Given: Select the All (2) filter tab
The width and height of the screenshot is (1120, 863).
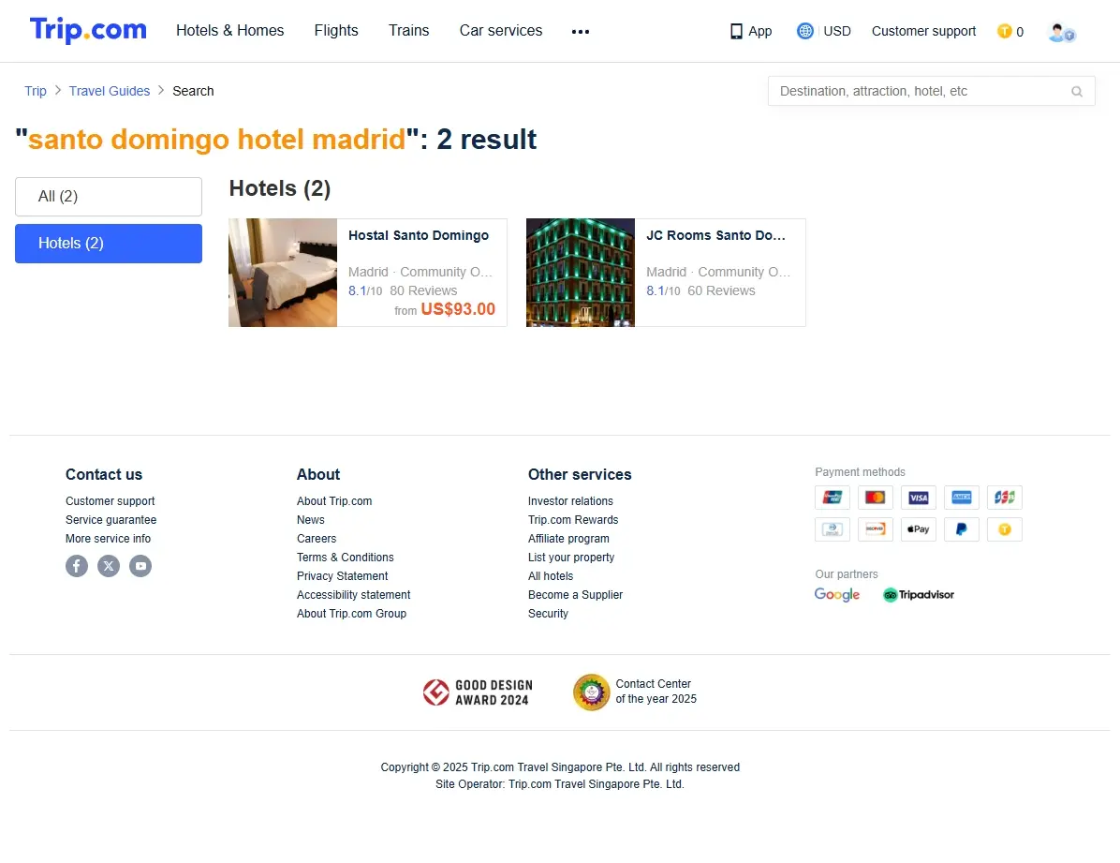Looking at the screenshot, I should (109, 197).
